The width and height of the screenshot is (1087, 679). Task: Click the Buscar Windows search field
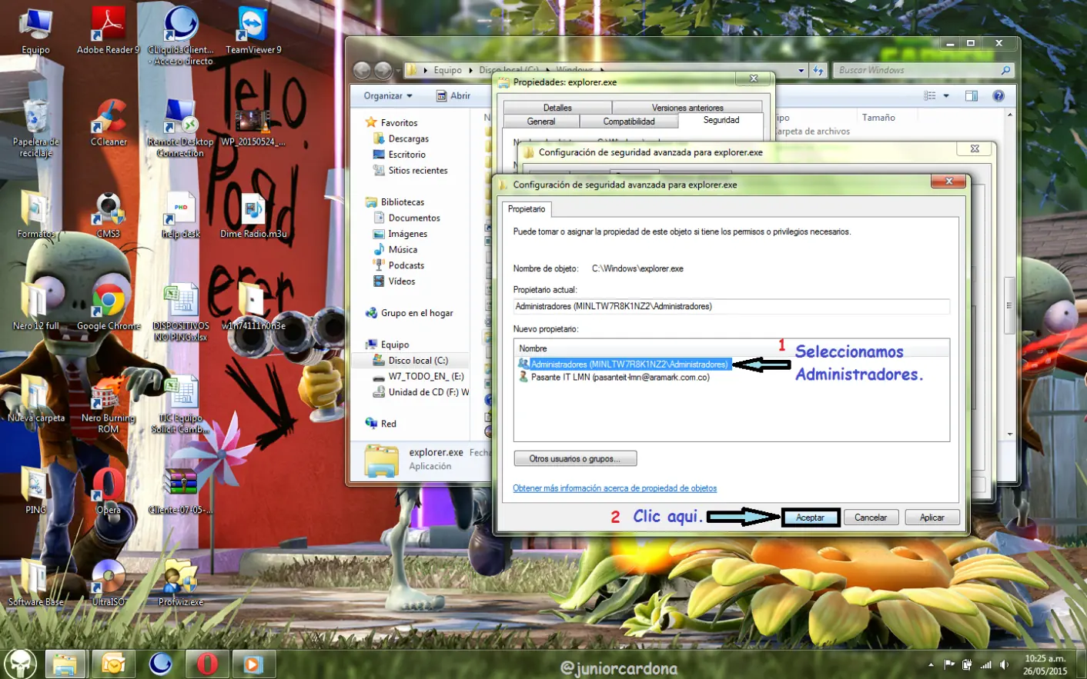click(x=923, y=70)
